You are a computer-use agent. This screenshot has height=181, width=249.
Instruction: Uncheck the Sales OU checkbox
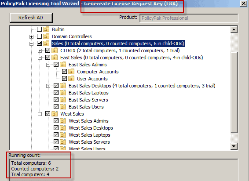(x=40, y=43)
